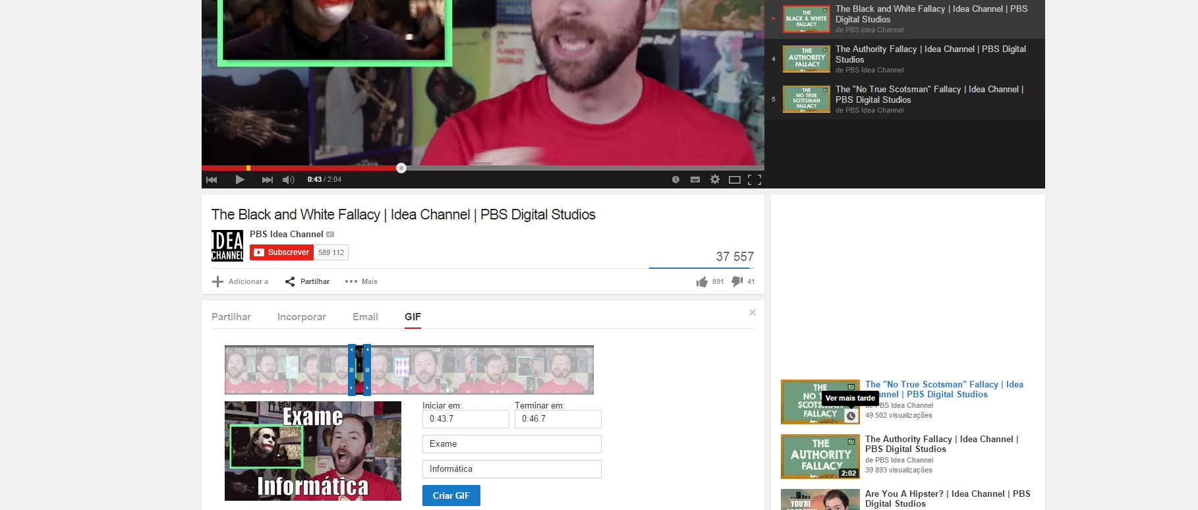Click the Partilhar share button under video

(307, 281)
